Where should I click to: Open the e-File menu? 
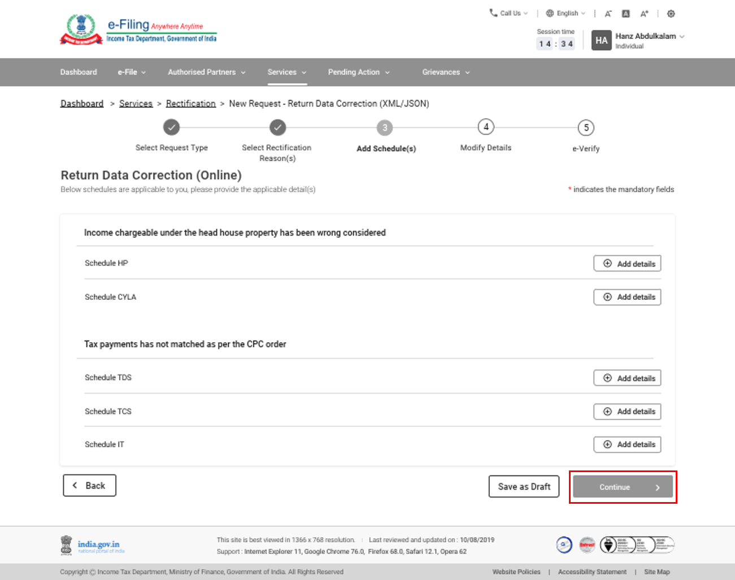coord(132,72)
